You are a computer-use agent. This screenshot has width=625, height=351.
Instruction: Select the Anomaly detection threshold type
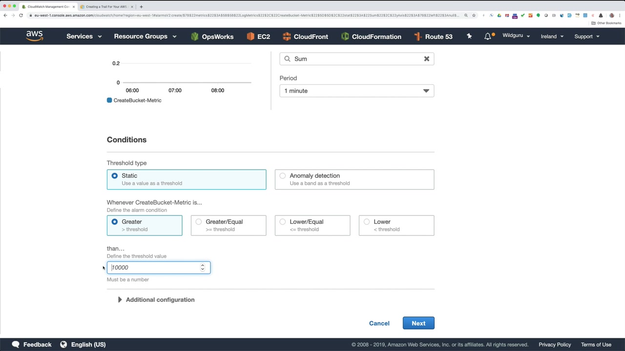click(x=283, y=176)
